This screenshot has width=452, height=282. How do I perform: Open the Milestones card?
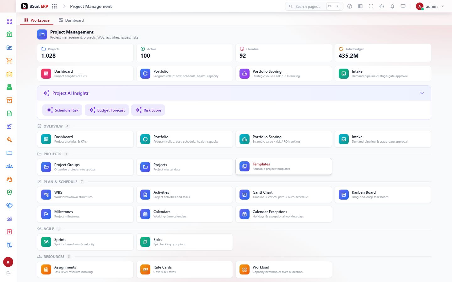point(85,214)
